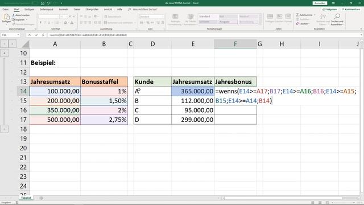
Task: Click the fill color bucket icon
Action: pyautogui.click(x=65, y=23)
